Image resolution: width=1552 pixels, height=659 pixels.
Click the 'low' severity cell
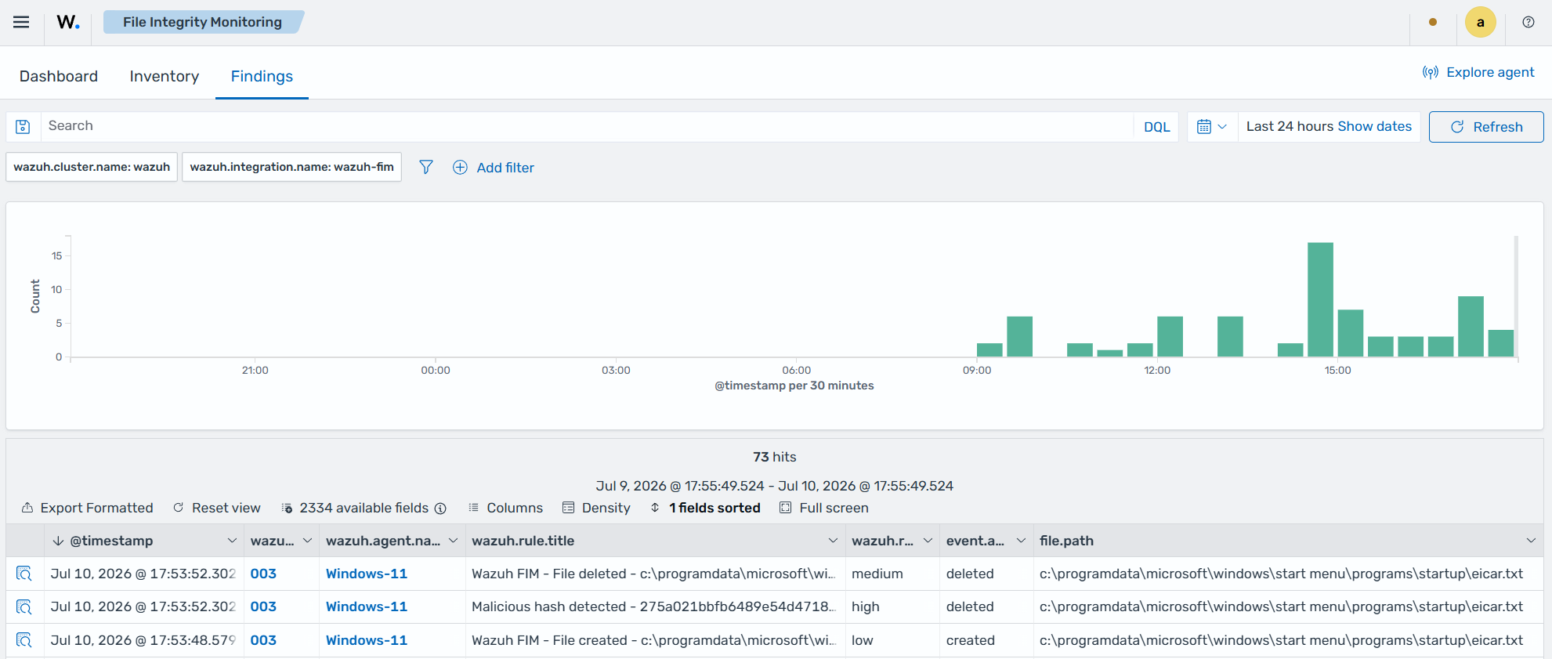892,640
